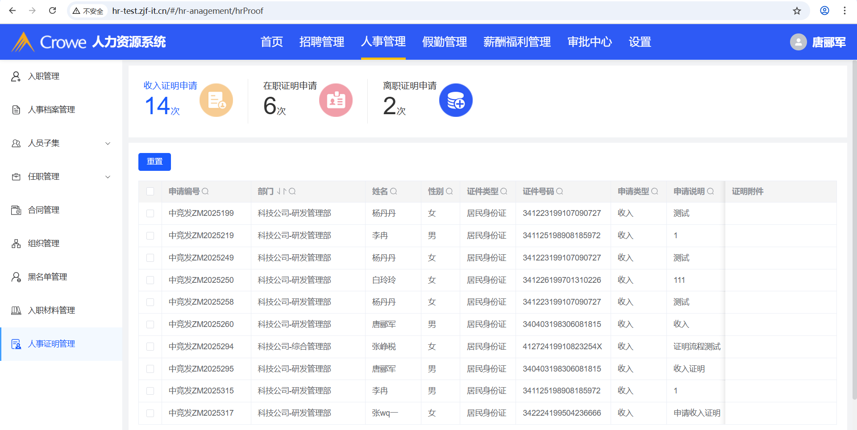This screenshot has height=430, width=857.
Task: Click the orange 收入证明申请 icon
Action: pos(216,100)
